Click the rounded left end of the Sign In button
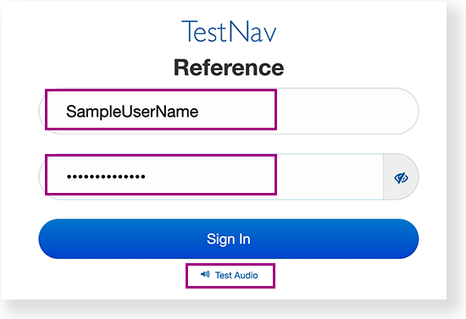The height and width of the screenshot is (319, 466). click(x=52, y=239)
